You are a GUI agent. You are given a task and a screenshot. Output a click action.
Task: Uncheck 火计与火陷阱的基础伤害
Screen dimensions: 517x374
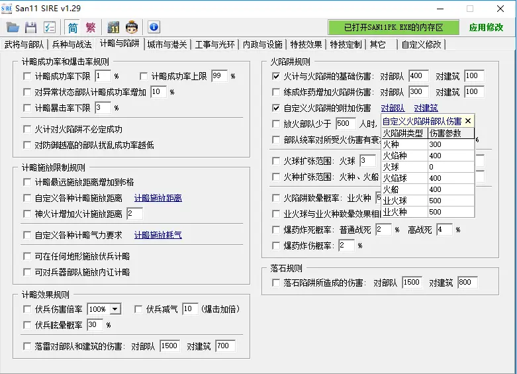(276, 77)
